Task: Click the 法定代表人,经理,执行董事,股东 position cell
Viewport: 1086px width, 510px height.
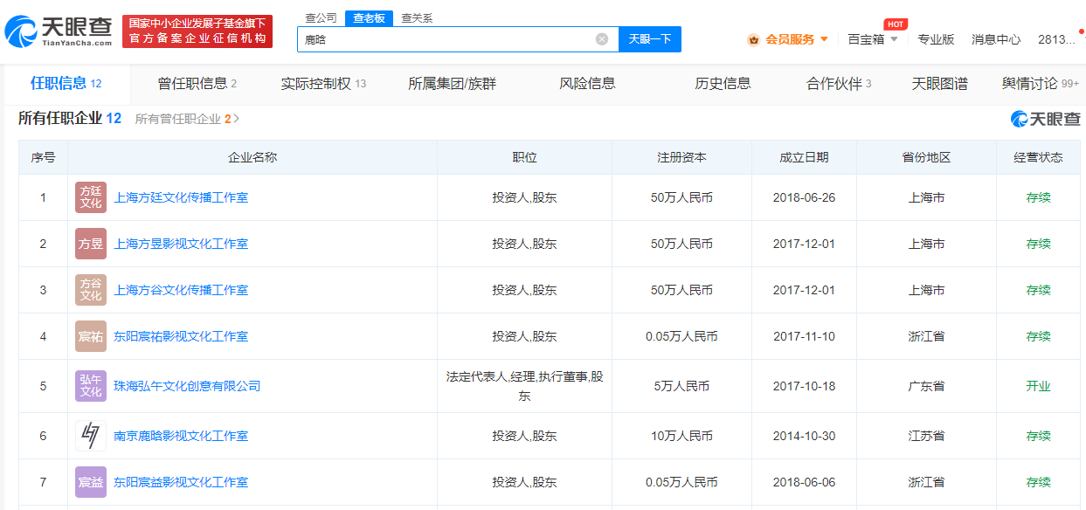Action: pos(524,386)
